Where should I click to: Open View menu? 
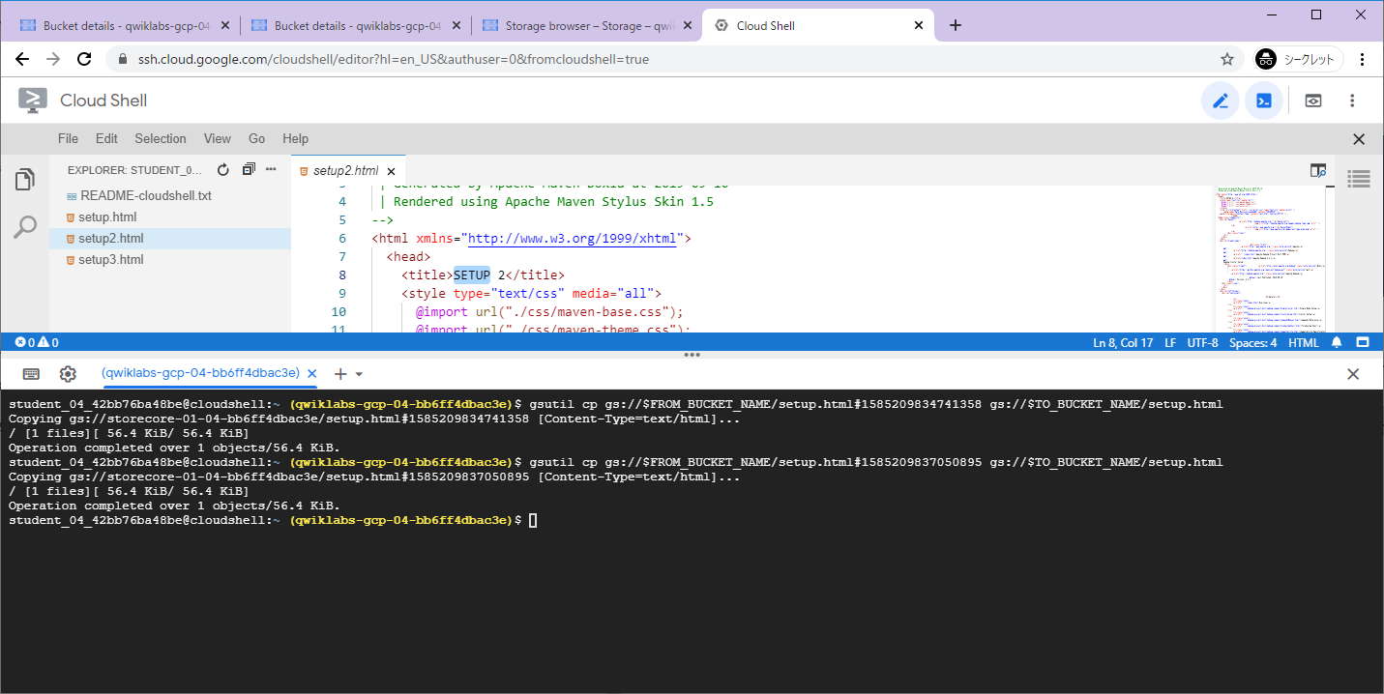click(218, 139)
